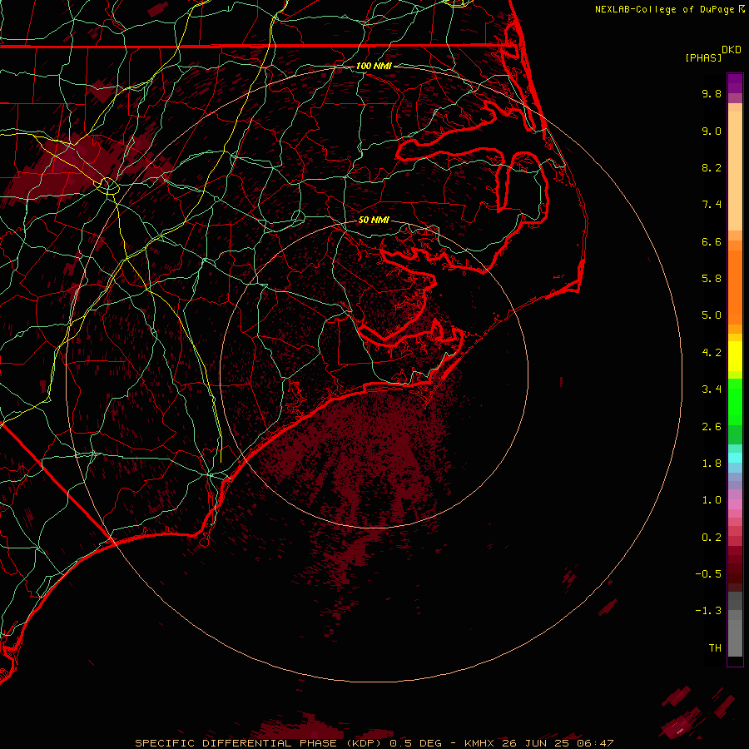Click the TH threshold label on scale
This screenshot has height=749, width=749.
tap(715, 648)
